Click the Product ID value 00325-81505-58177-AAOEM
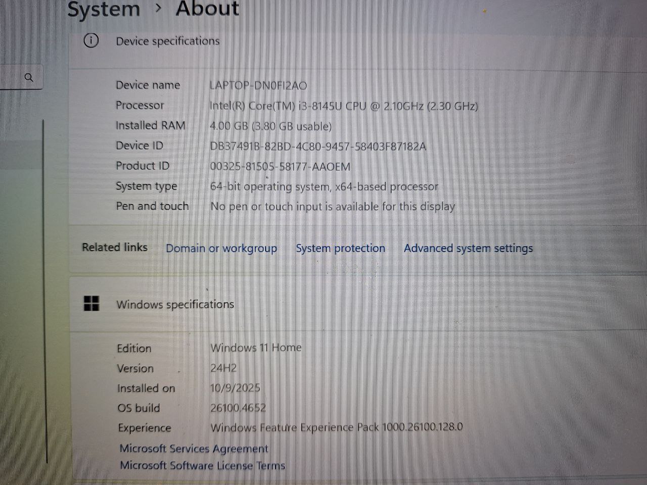This screenshot has width=647, height=485. click(x=280, y=166)
